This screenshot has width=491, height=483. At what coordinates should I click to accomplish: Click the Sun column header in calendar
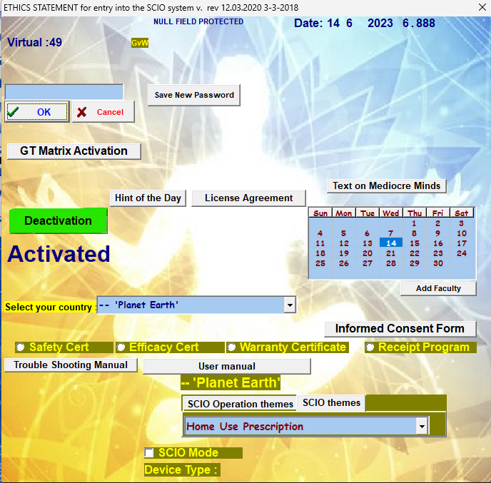coord(320,213)
